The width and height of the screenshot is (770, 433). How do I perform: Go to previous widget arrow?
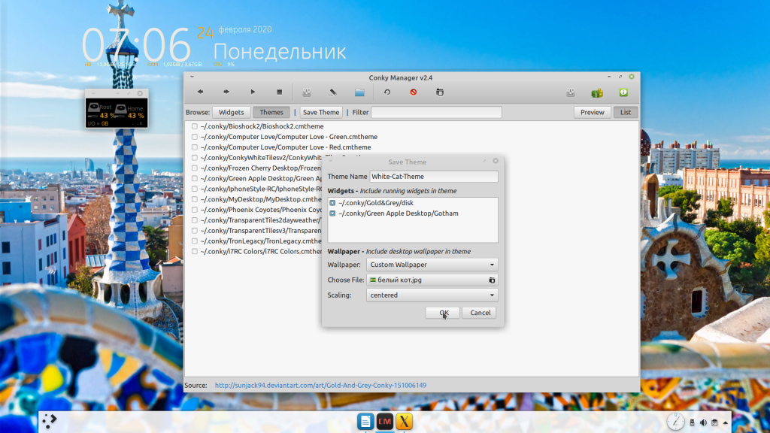pyautogui.click(x=200, y=92)
